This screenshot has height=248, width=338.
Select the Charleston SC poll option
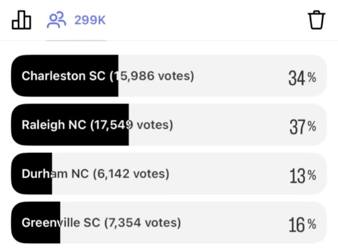(x=169, y=76)
